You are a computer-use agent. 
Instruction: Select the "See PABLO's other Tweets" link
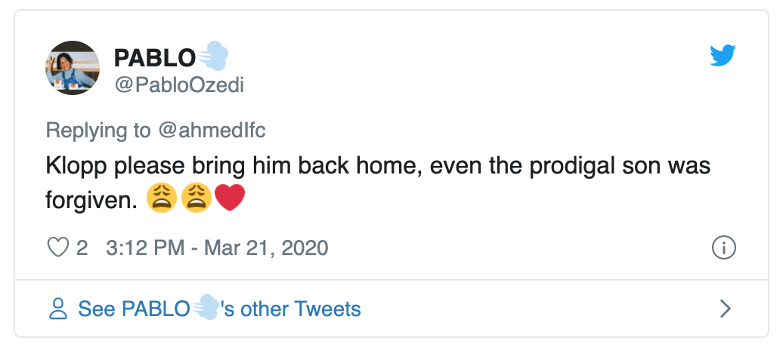pos(219,309)
